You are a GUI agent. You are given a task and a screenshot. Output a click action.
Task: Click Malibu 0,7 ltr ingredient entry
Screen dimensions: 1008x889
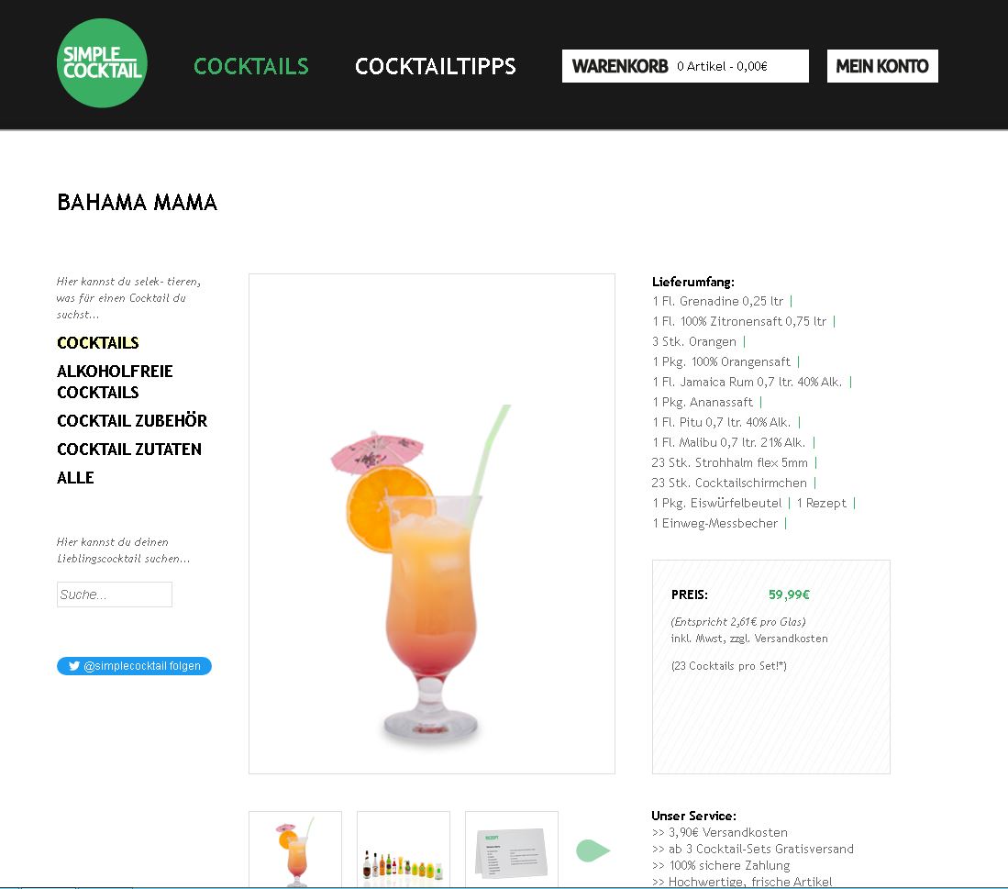(728, 442)
